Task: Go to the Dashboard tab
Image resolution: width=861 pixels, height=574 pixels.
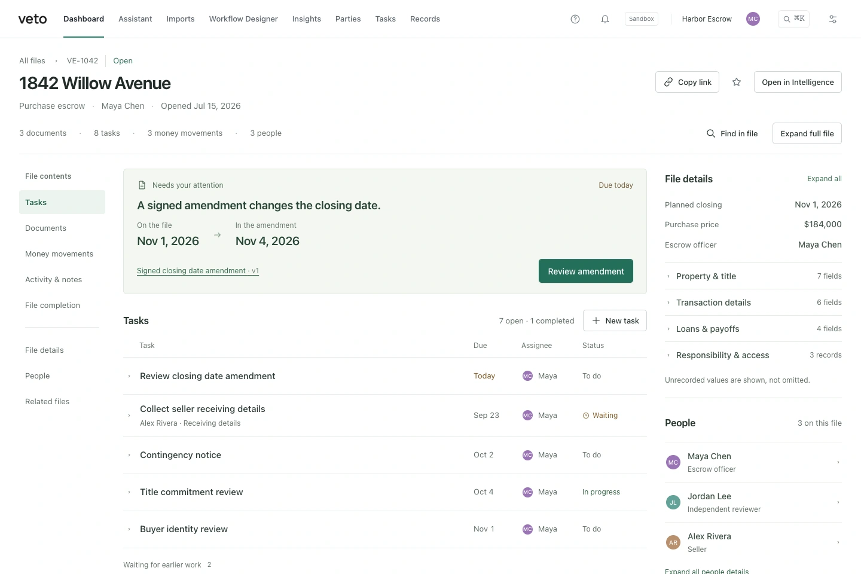Action: tap(84, 19)
